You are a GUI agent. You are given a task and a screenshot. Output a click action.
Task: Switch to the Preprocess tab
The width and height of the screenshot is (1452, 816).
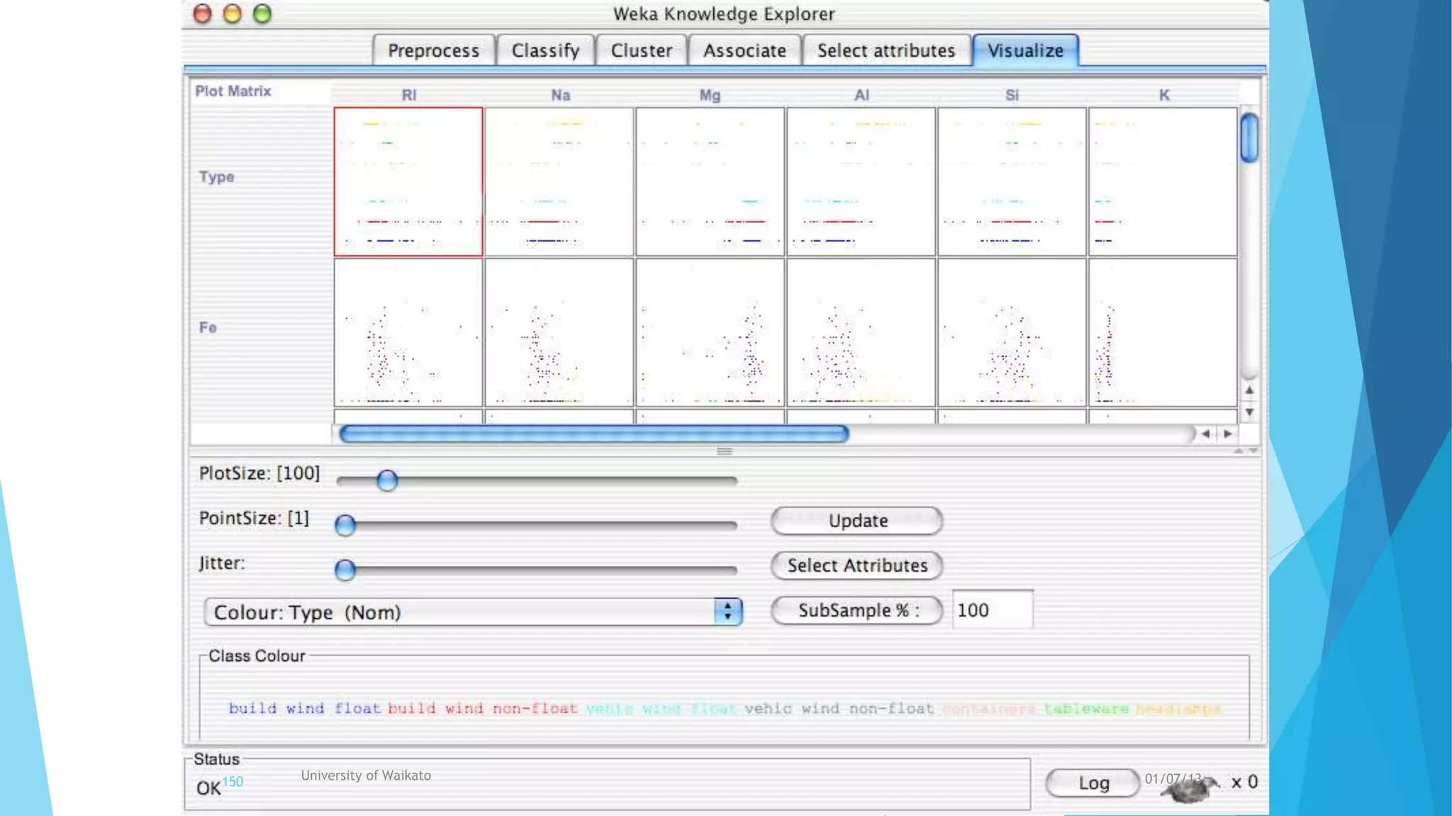433,51
